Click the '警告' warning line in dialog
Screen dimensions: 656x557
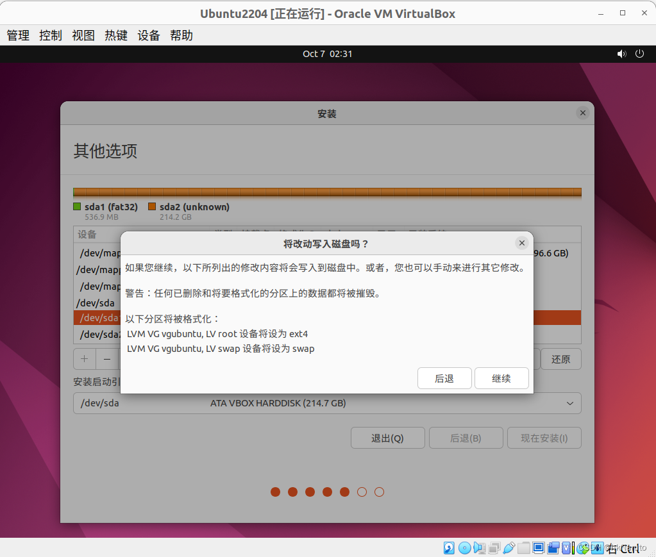pyautogui.click(x=253, y=293)
